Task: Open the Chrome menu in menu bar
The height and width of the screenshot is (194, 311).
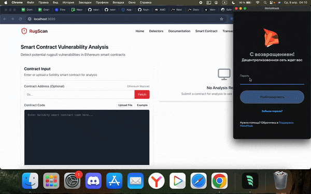Action: pos(17,3)
